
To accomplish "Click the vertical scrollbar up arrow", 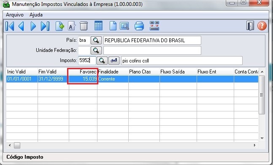I will pos(262,72).
